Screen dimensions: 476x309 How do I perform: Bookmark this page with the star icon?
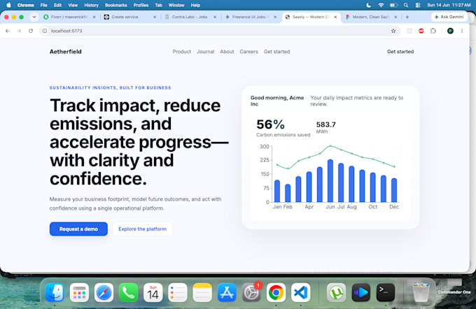[x=393, y=31]
